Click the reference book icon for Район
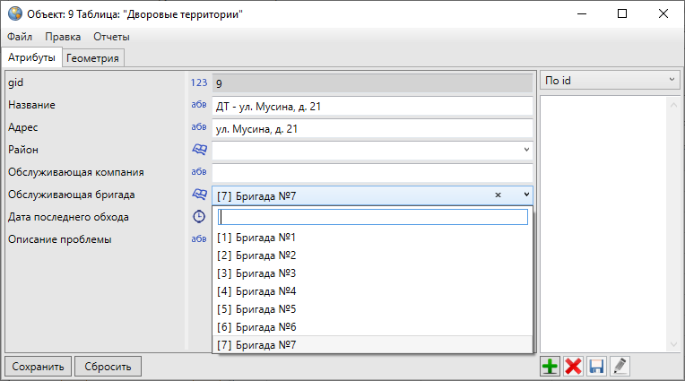The width and height of the screenshot is (685, 381). (x=199, y=150)
